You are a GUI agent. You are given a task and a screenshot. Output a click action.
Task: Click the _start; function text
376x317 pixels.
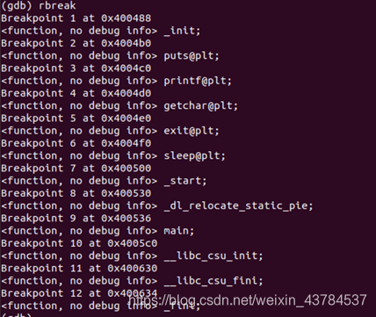pos(185,181)
